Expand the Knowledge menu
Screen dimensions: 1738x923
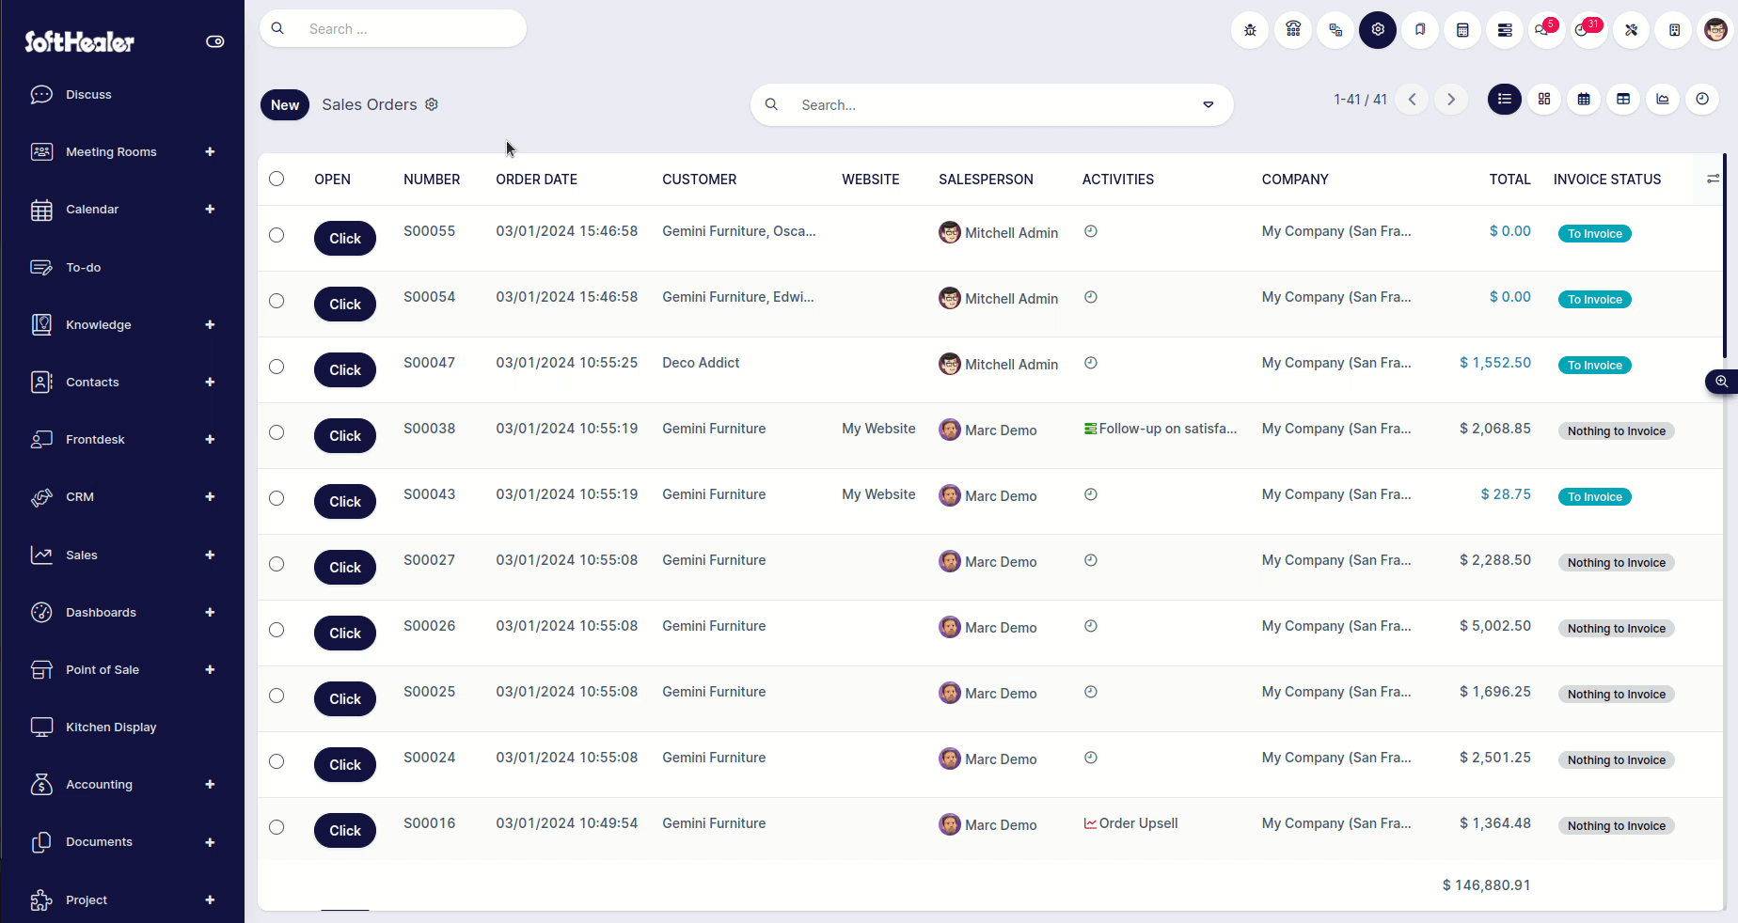(x=210, y=324)
